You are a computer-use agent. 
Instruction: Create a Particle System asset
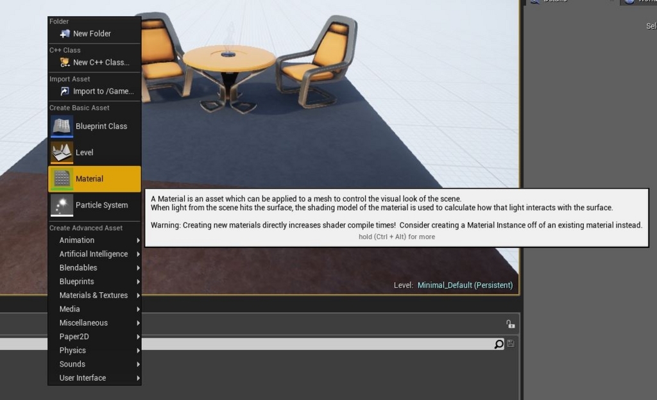point(94,205)
